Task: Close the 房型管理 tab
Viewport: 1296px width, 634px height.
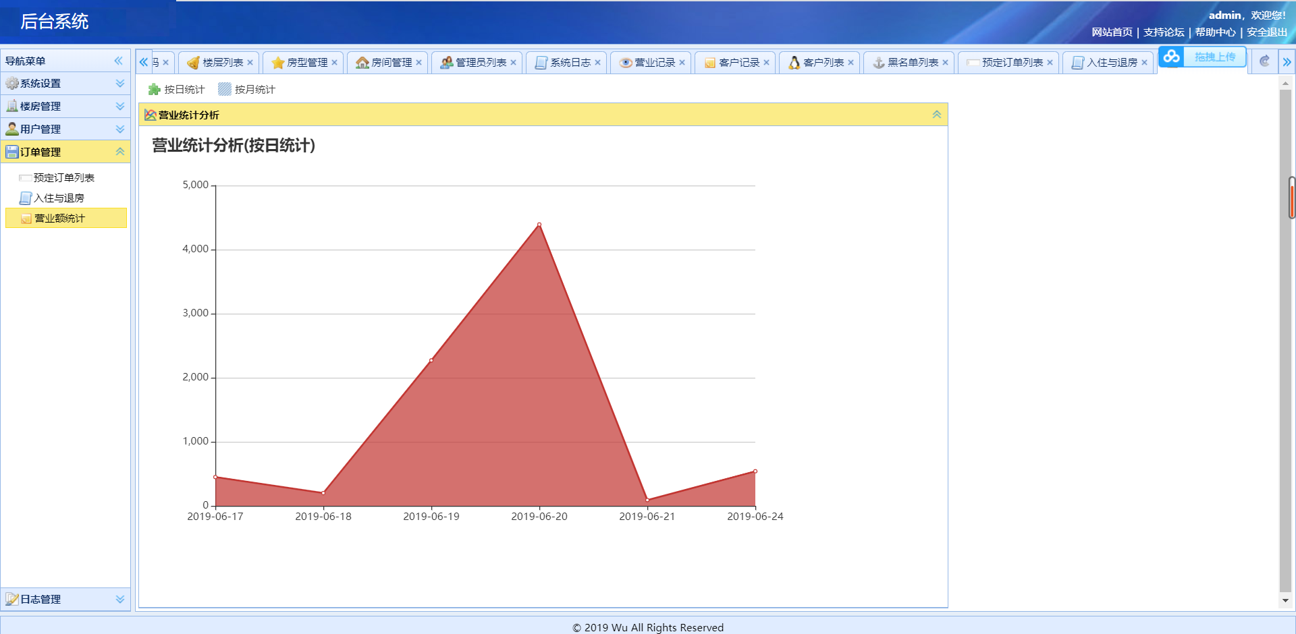Action: tap(335, 63)
